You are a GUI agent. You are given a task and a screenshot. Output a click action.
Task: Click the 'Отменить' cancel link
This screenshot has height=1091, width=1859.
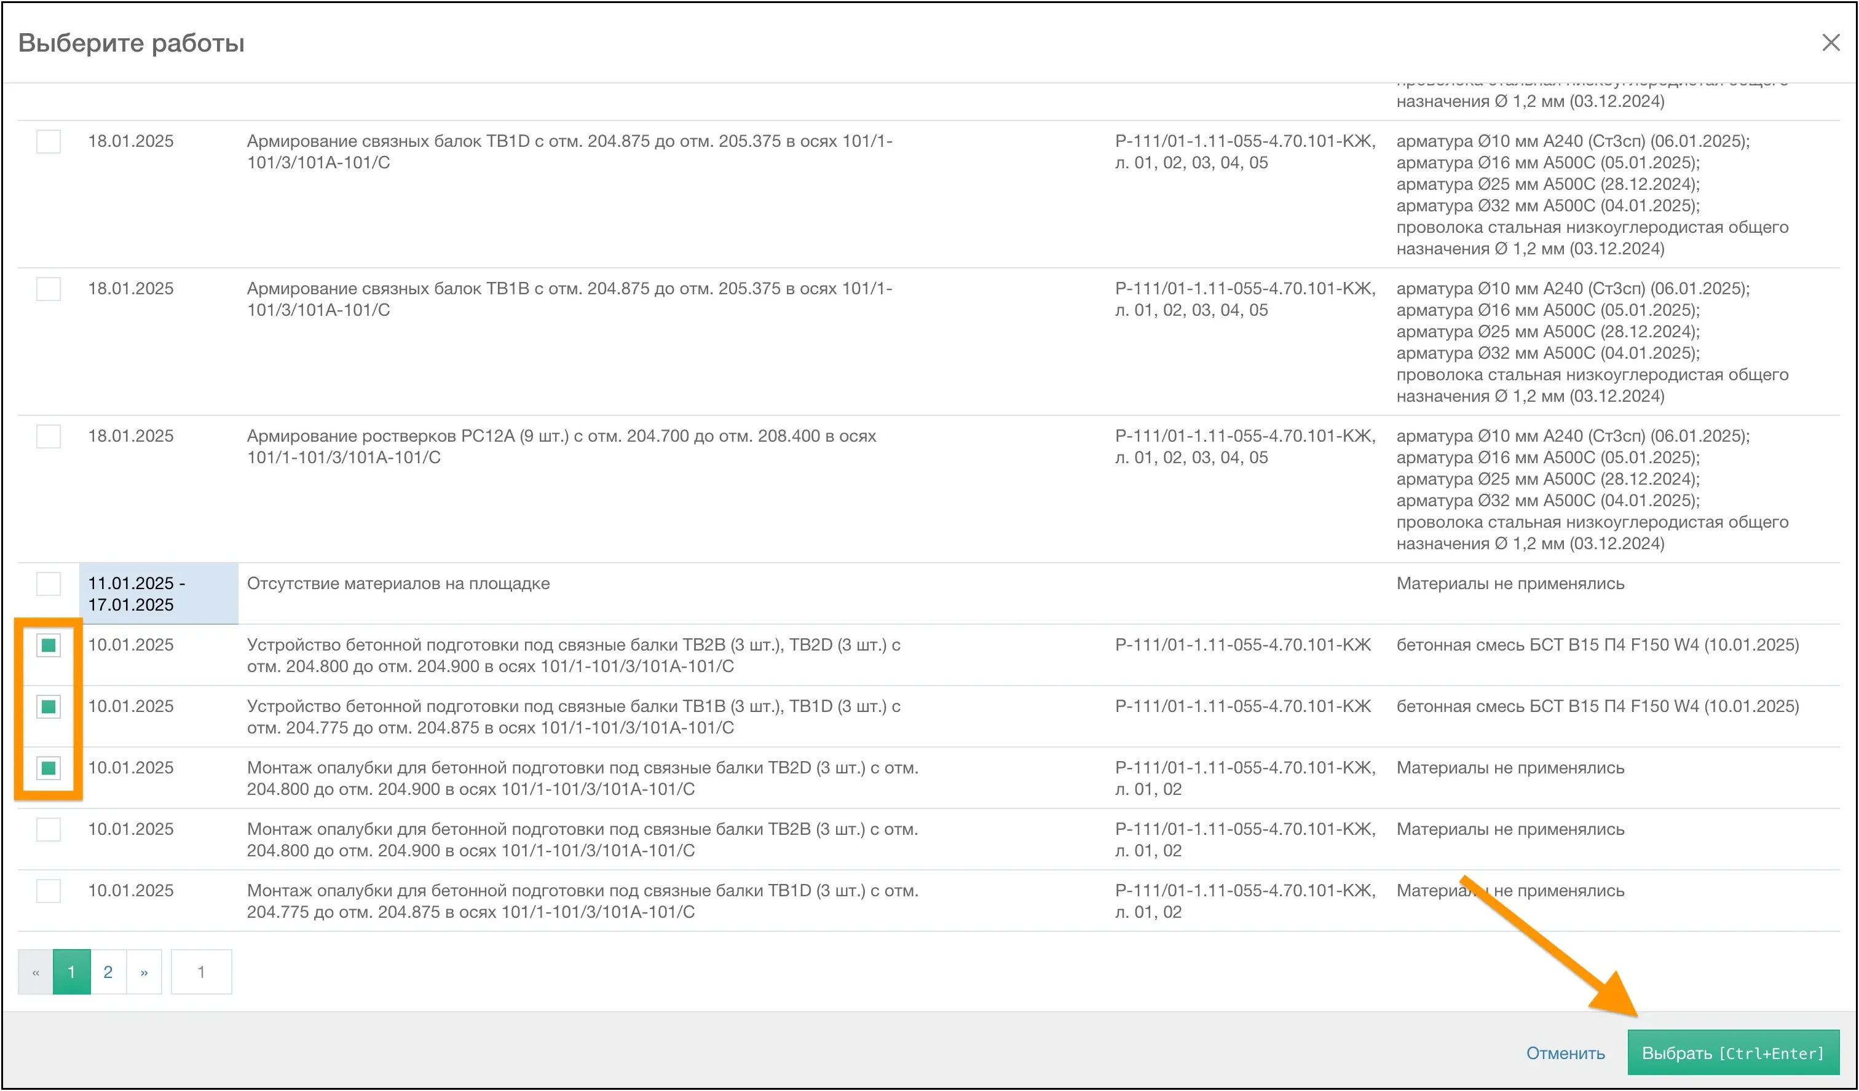(1565, 1053)
